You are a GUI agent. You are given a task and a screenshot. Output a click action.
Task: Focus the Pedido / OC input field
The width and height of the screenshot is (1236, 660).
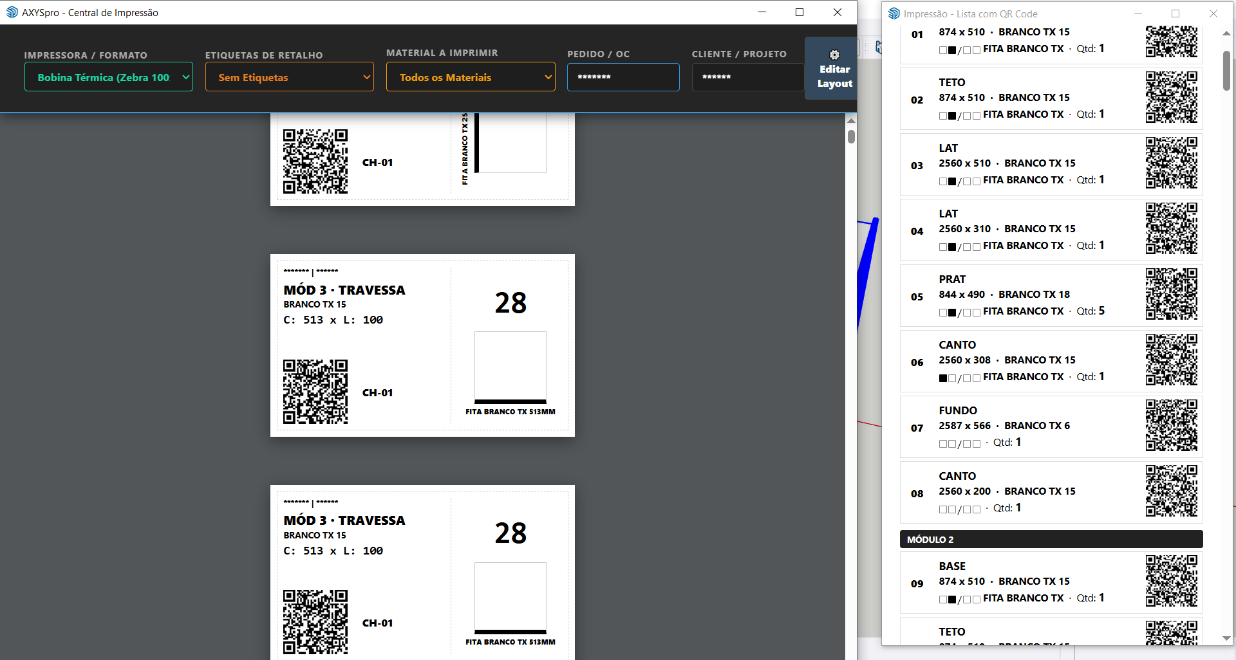pyautogui.click(x=623, y=77)
